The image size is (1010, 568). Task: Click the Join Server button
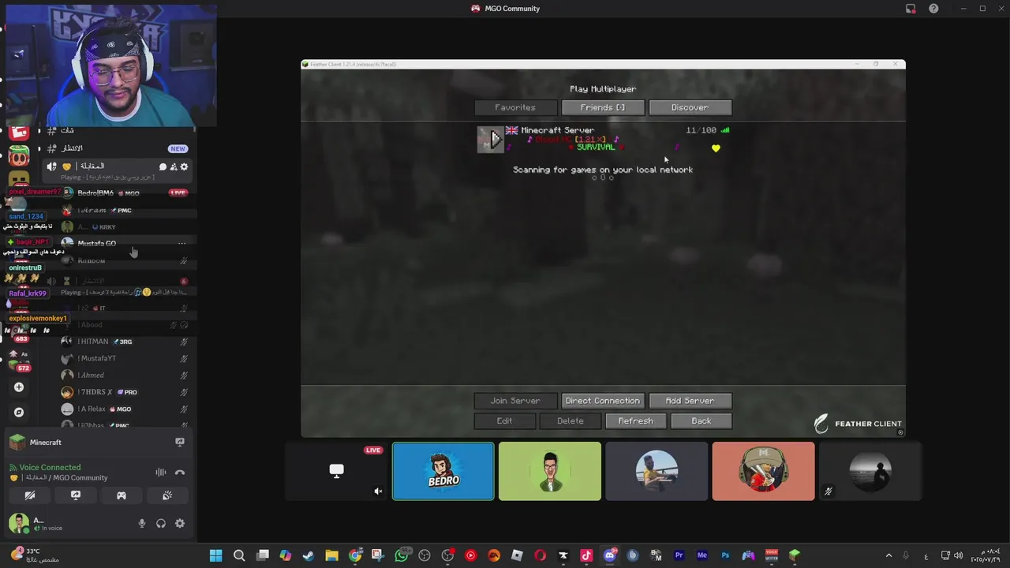pyautogui.click(x=515, y=401)
